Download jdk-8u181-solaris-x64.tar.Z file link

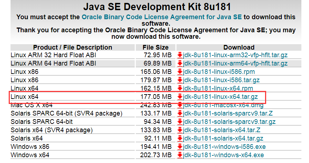(x=222, y=130)
